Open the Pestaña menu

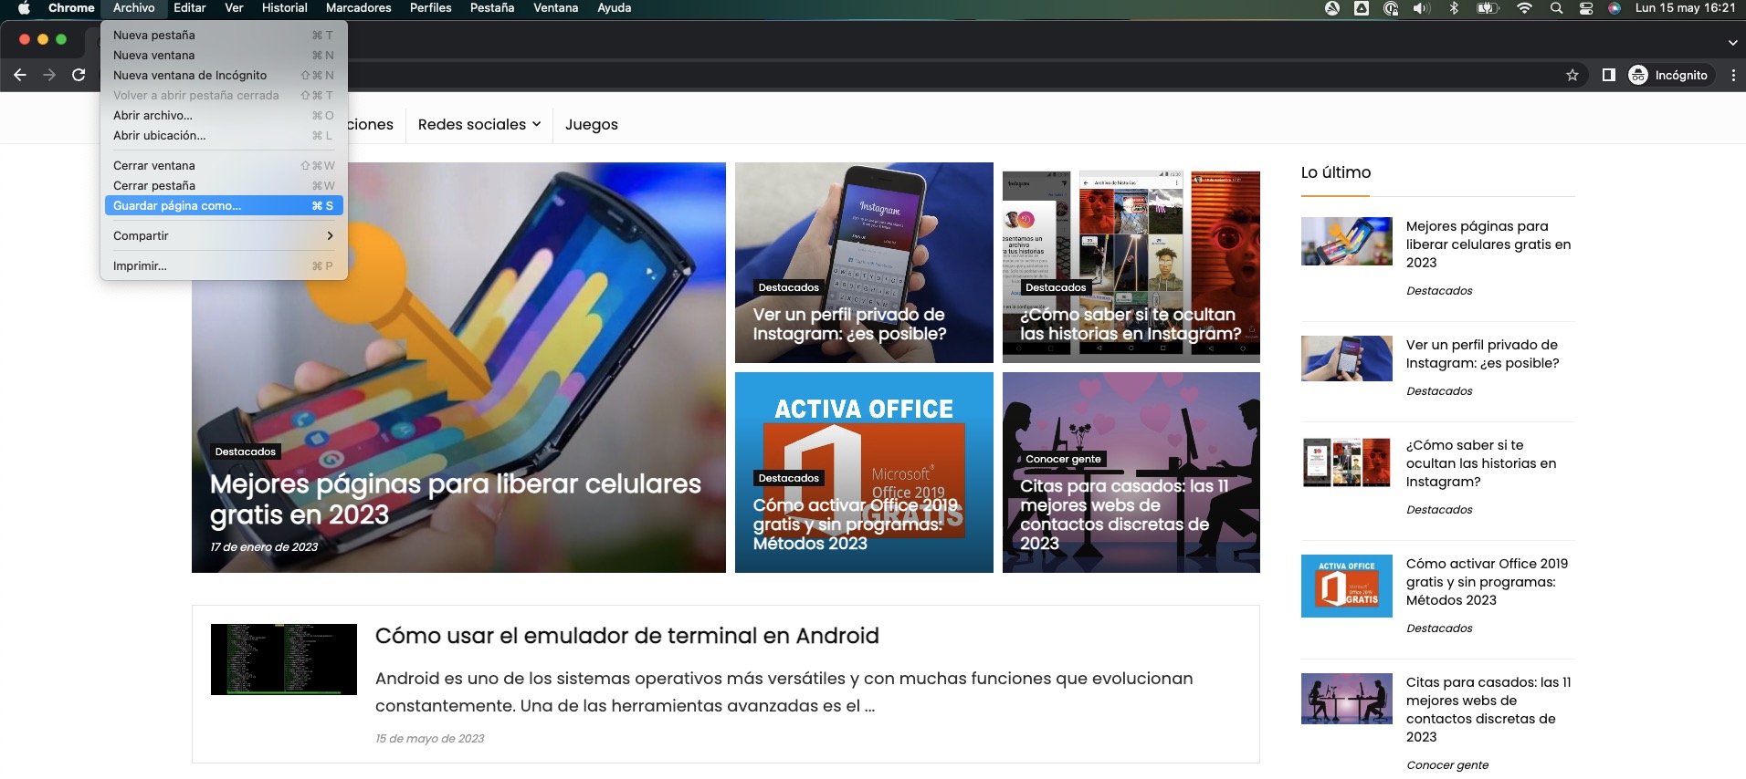click(492, 8)
